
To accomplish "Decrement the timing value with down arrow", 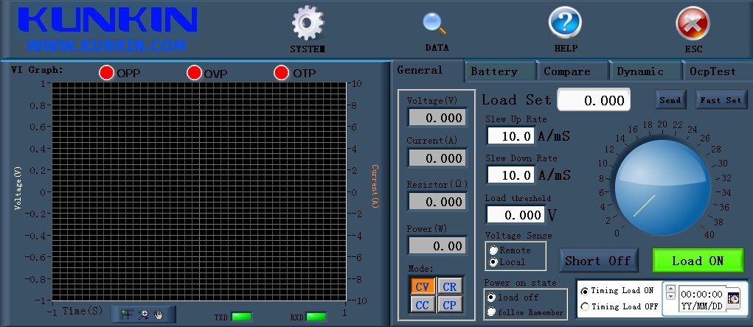I will [x=670, y=296].
